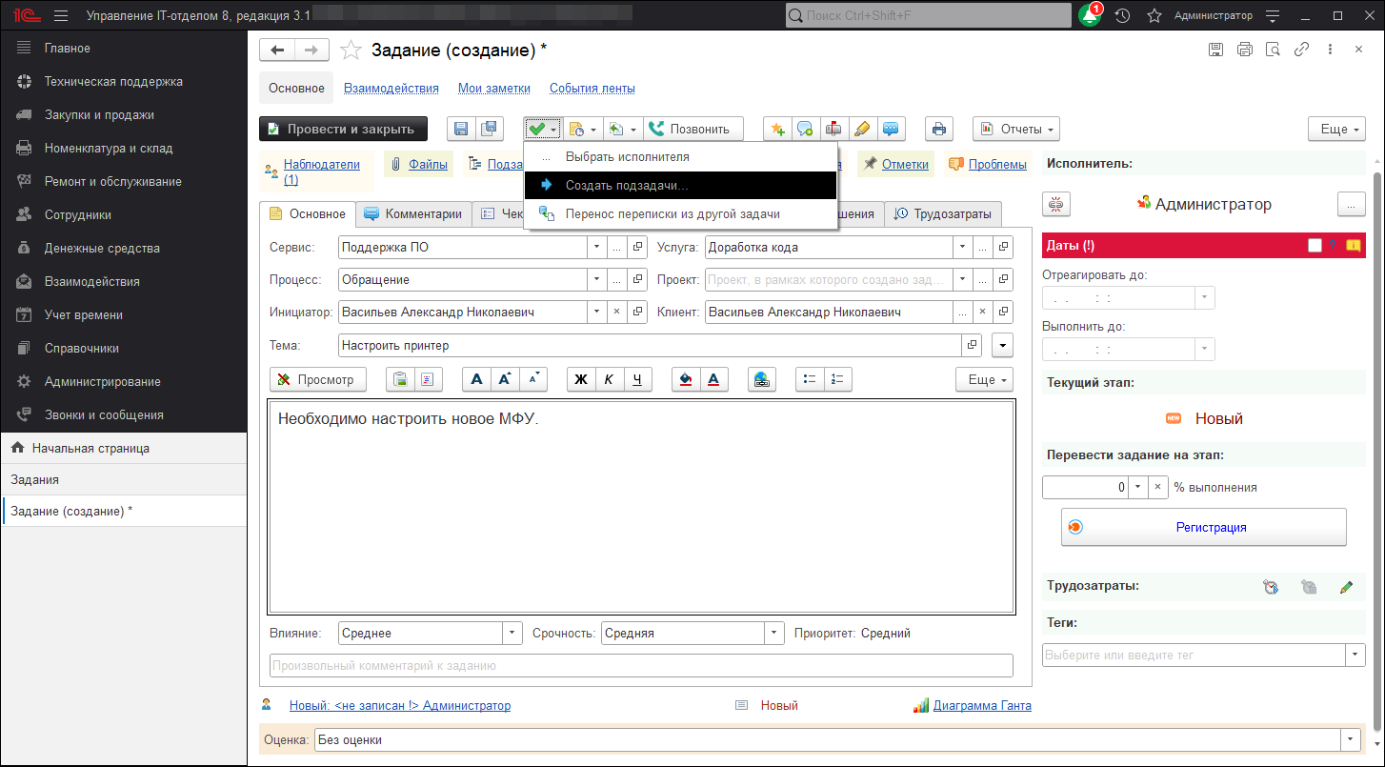Click the Позвонить phone button

689,130
